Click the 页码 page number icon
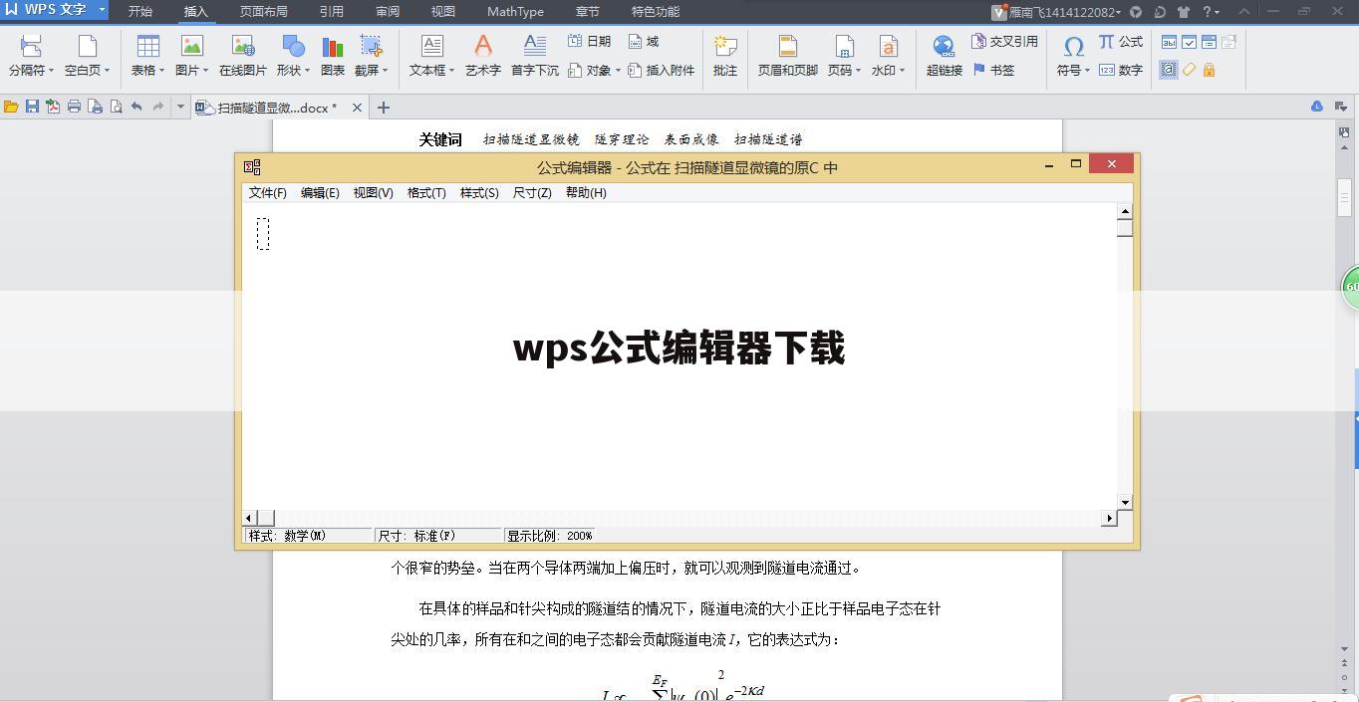The image size is (1359, 702). (x=844, y=47)
